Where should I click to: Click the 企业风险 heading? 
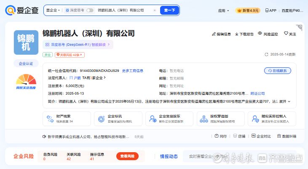pyautogui.click(x=24, y=156)
